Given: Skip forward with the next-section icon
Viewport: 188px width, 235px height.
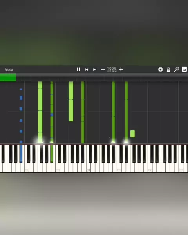Looking at the screenshot, I should pos(94,69).
